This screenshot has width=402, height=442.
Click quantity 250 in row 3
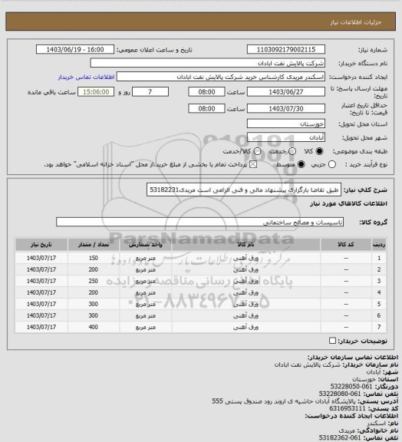pos(94,281)
